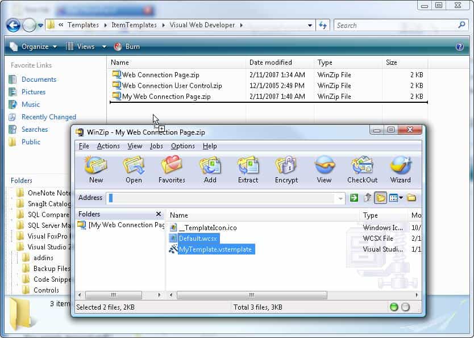Image resolution: width=474 pixels, height=338 pixels.
Task: Open the Recently Changed favorite link
Action: [49, 117]
